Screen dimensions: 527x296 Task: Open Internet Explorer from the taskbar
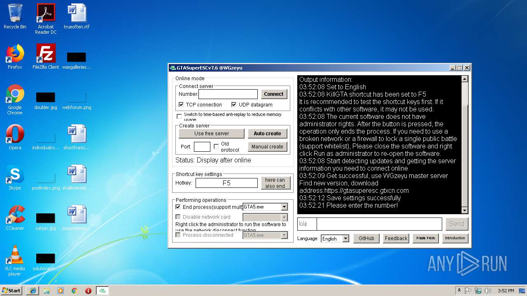[33, 291]
